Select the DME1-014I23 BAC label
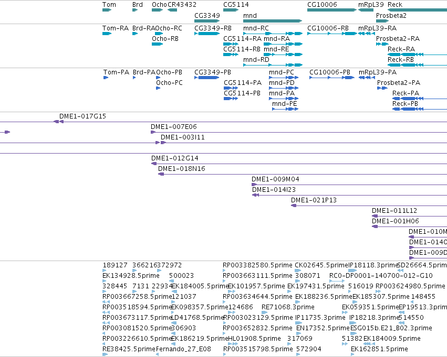 [274, 190]
